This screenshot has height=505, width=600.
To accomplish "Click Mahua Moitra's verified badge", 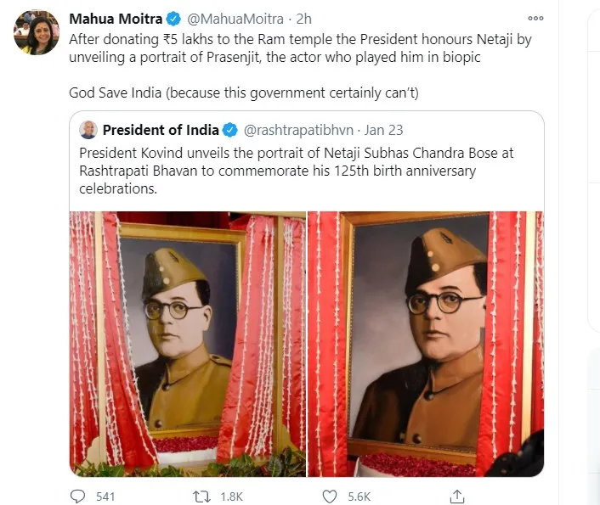I will (173, 19).
